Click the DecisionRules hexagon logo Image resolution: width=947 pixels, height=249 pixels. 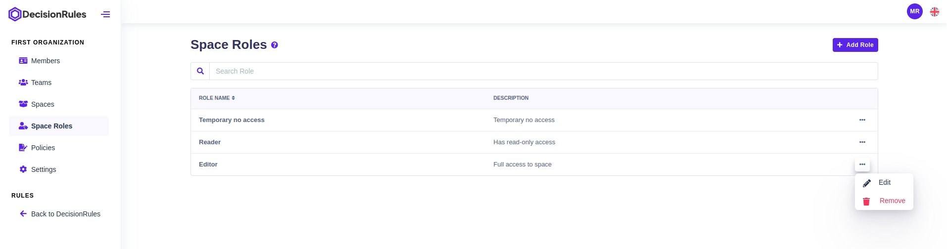[x=15, y=14]
